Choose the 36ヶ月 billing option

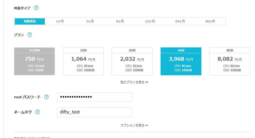(210, 21)
